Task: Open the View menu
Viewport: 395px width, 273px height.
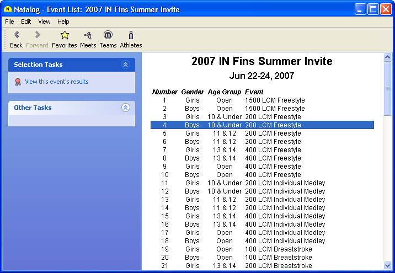Action: (x=44, y=22)
